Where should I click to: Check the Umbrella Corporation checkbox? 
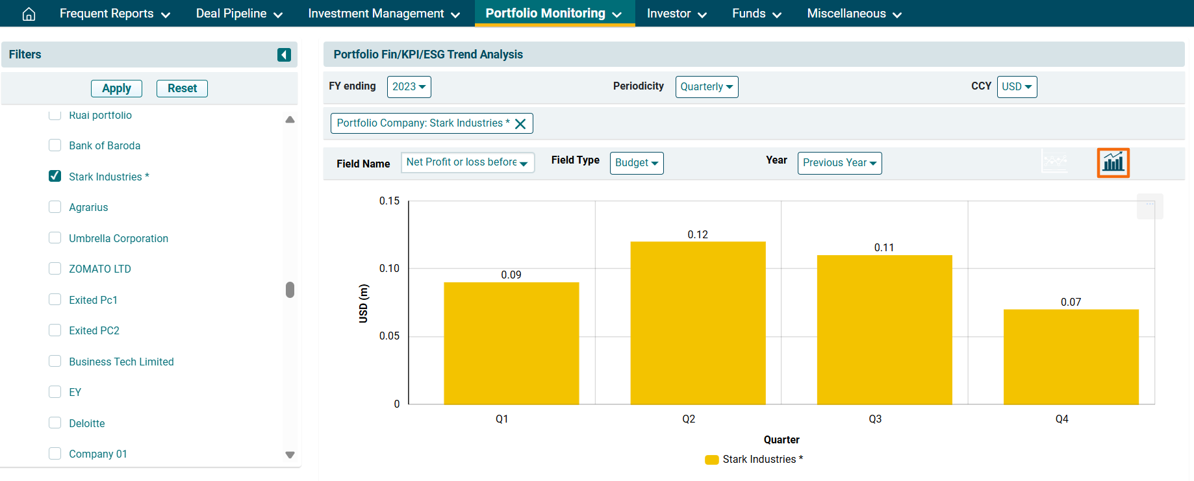click(x=55, y=238)
